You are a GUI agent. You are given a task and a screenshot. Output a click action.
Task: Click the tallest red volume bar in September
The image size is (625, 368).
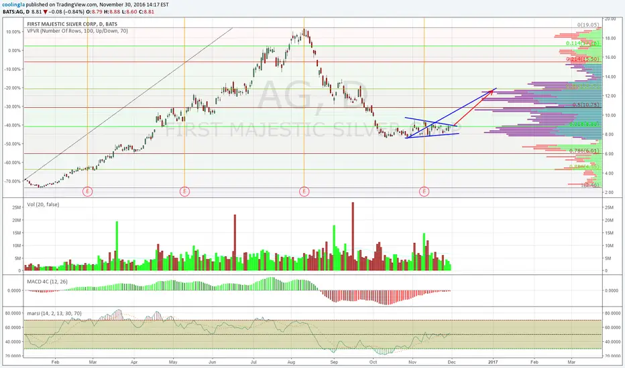(x=353, y=236)
